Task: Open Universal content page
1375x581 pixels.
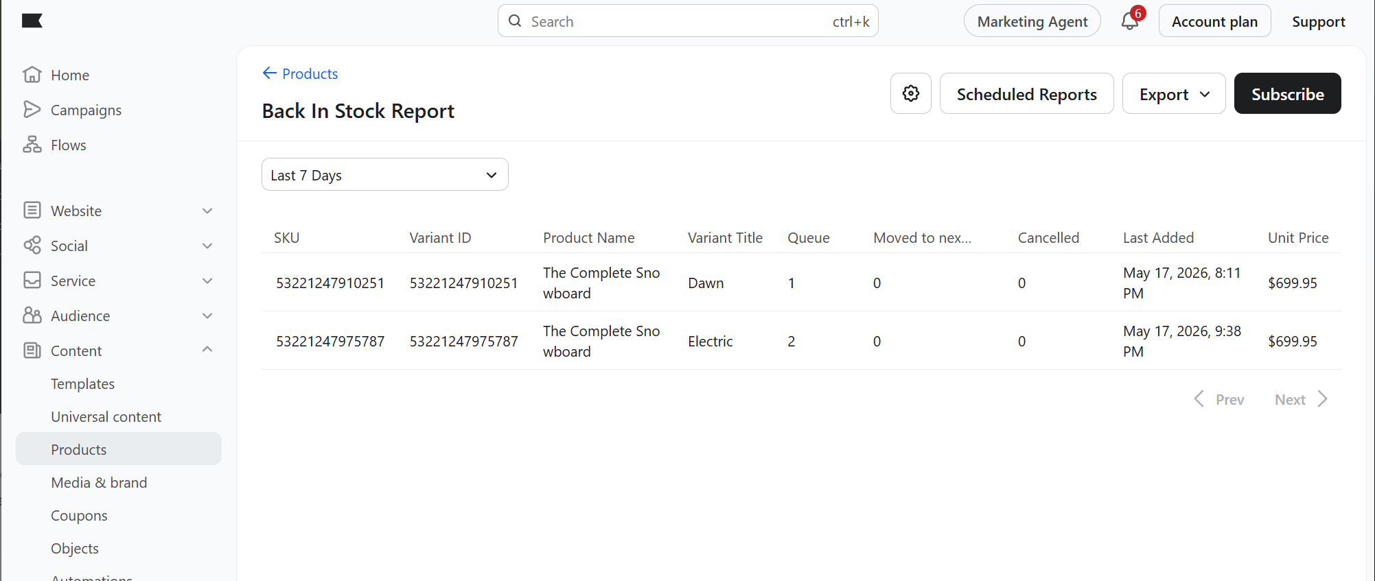Action: pyautogui.click(x=106, y=416)
